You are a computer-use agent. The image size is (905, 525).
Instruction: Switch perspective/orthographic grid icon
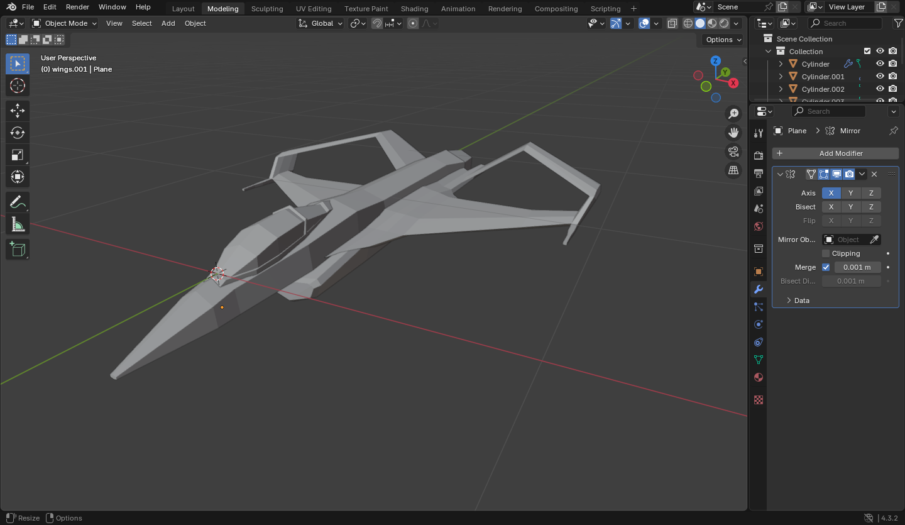click(733, 170)
